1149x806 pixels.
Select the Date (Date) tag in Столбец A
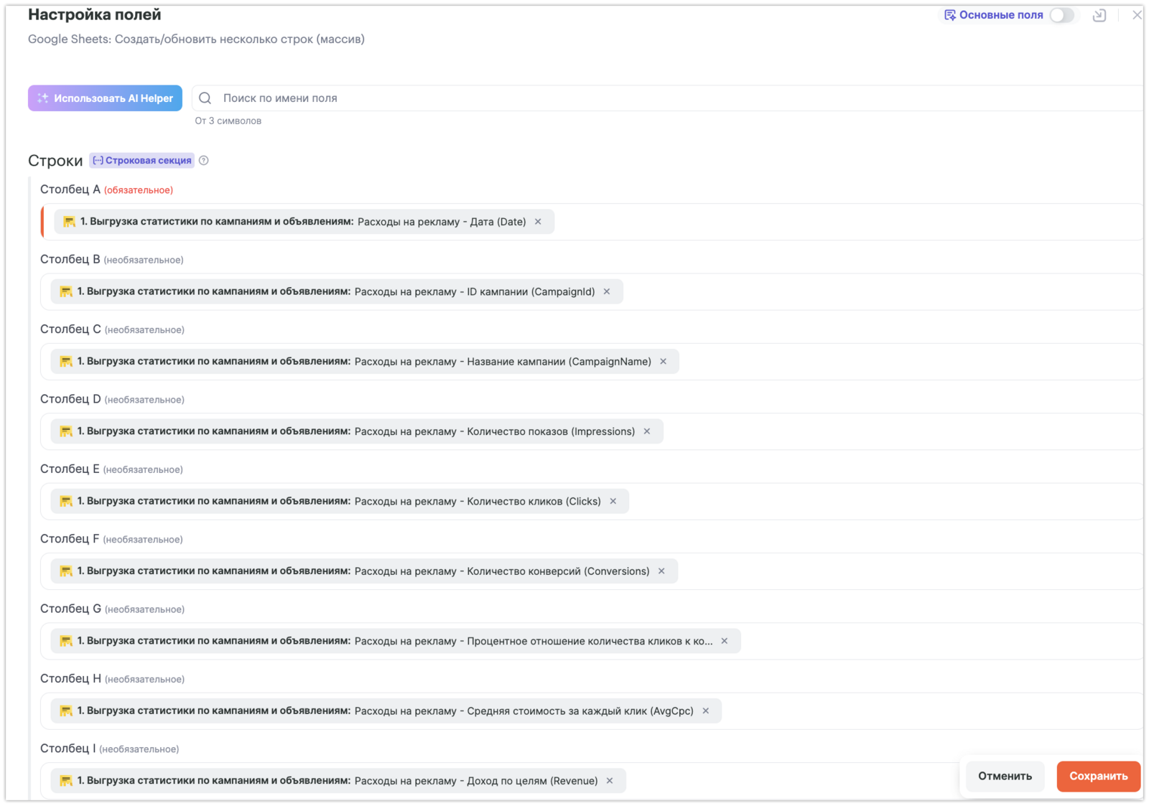[302, 222]
